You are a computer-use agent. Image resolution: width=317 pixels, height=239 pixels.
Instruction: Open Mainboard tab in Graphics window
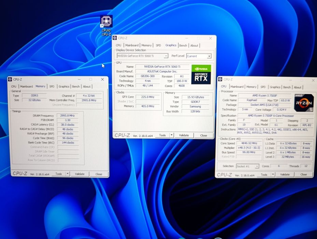click(x=132, y=45)
